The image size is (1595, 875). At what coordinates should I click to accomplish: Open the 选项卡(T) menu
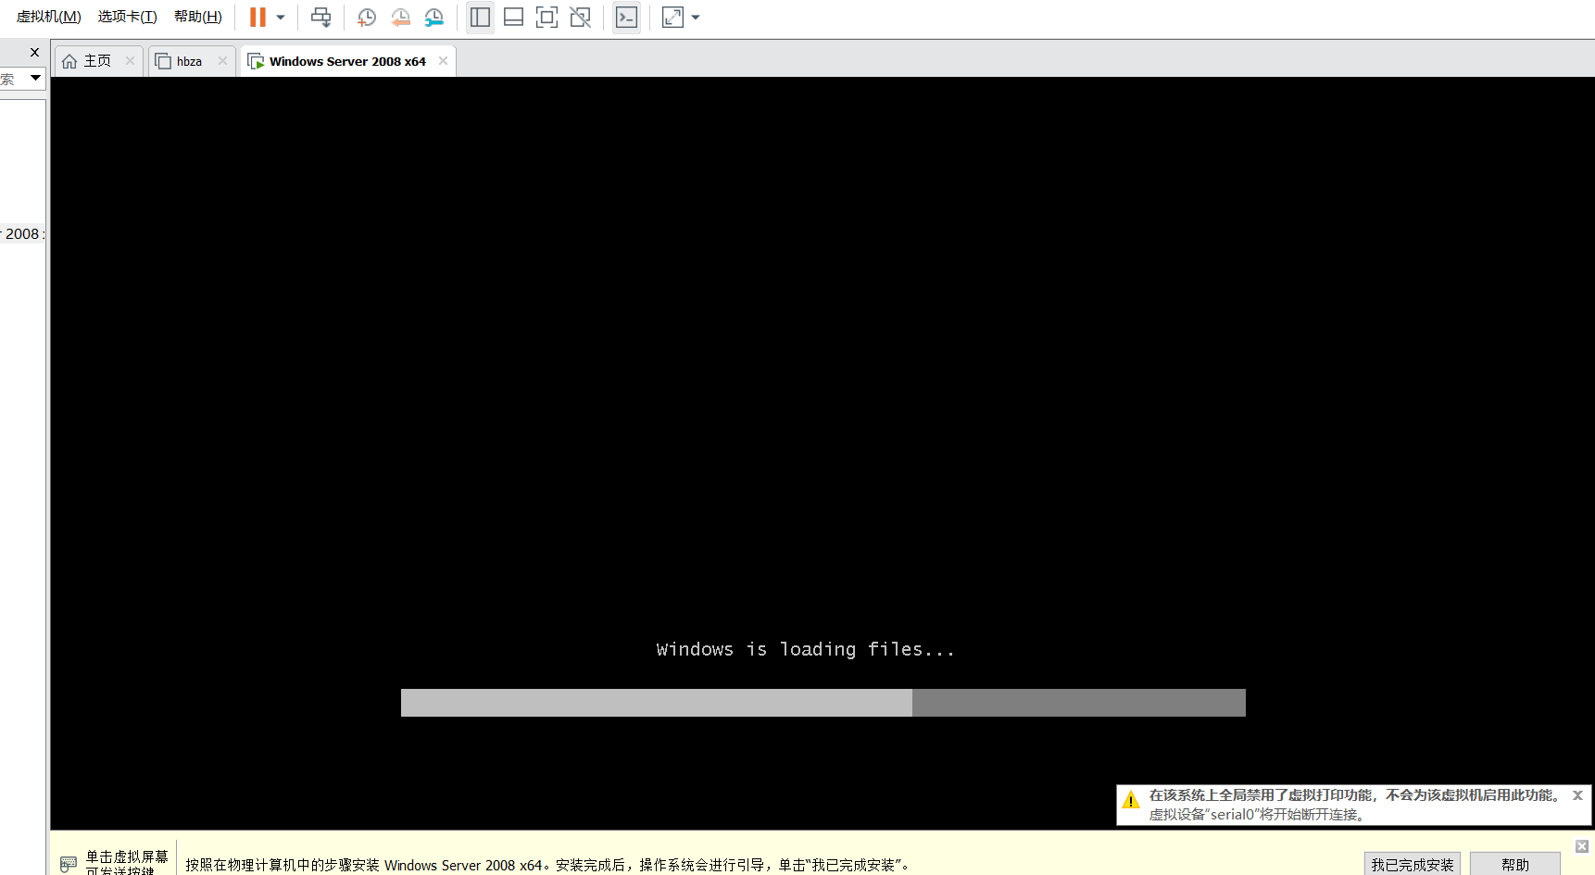click(x=128, y=17)
